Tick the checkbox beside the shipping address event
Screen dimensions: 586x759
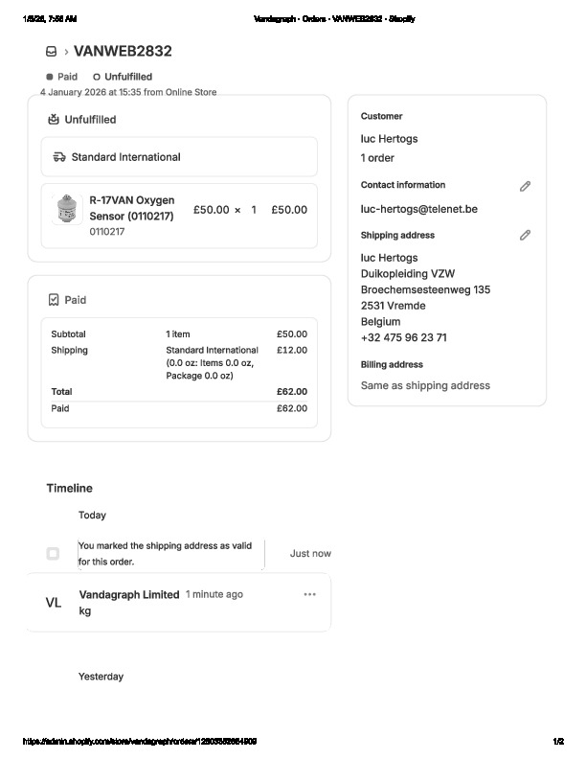click(53, 554)
